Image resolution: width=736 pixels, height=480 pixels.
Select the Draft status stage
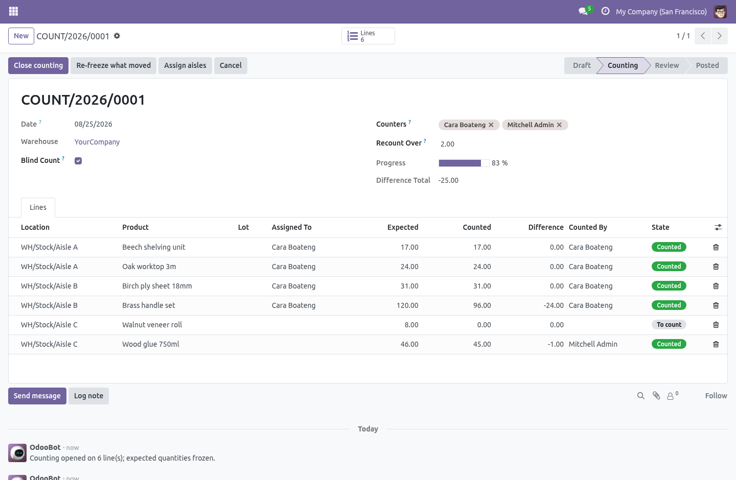(x=582, y=65)
